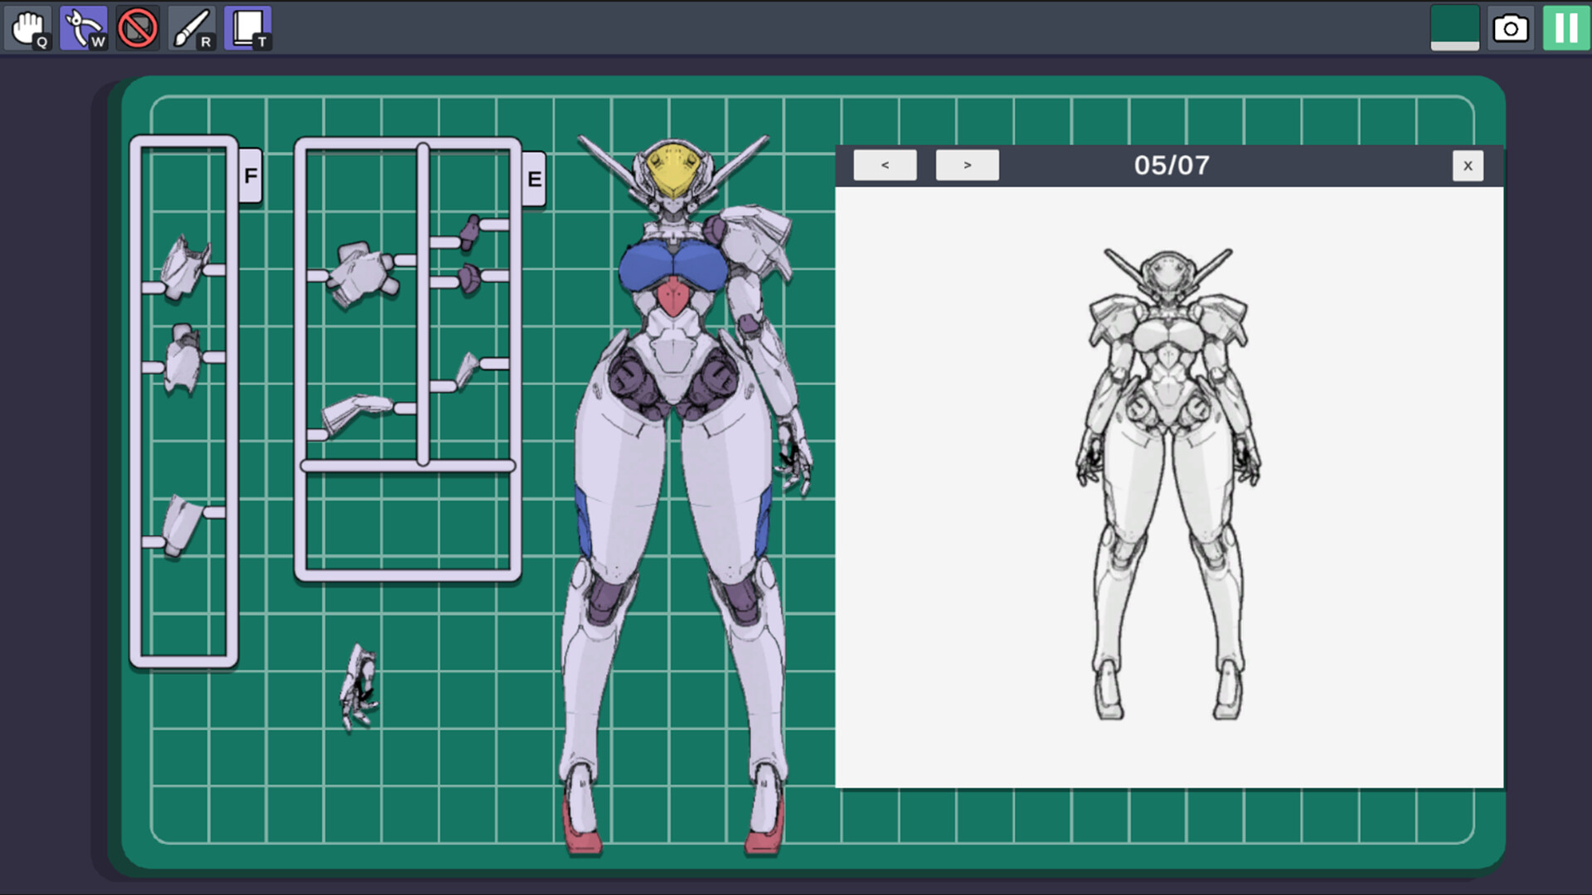
Task: Click the 05/07 page indicator
Action: (1172, 165)
